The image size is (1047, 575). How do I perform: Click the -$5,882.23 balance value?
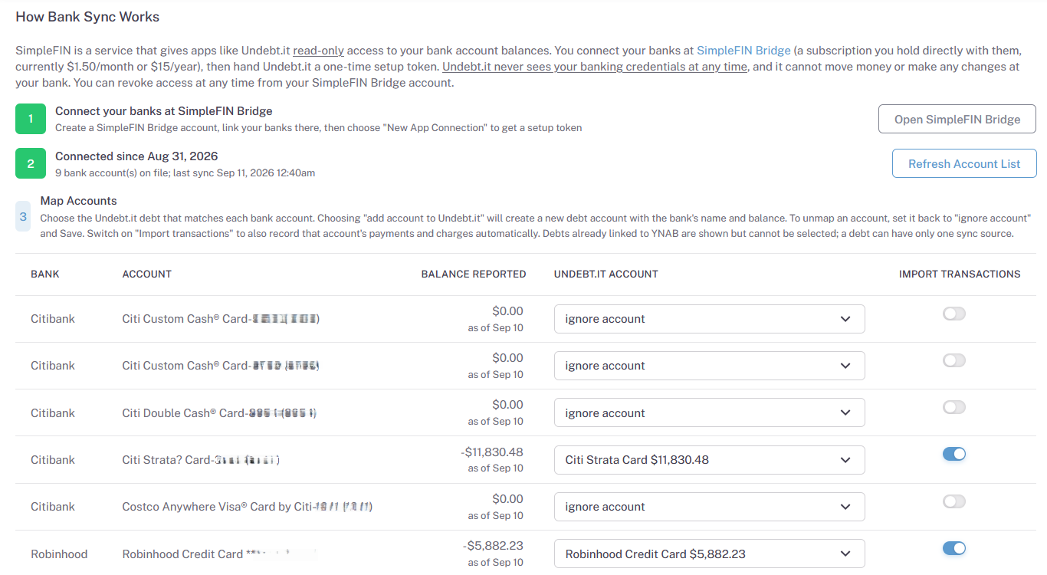[x=493, y=546]
